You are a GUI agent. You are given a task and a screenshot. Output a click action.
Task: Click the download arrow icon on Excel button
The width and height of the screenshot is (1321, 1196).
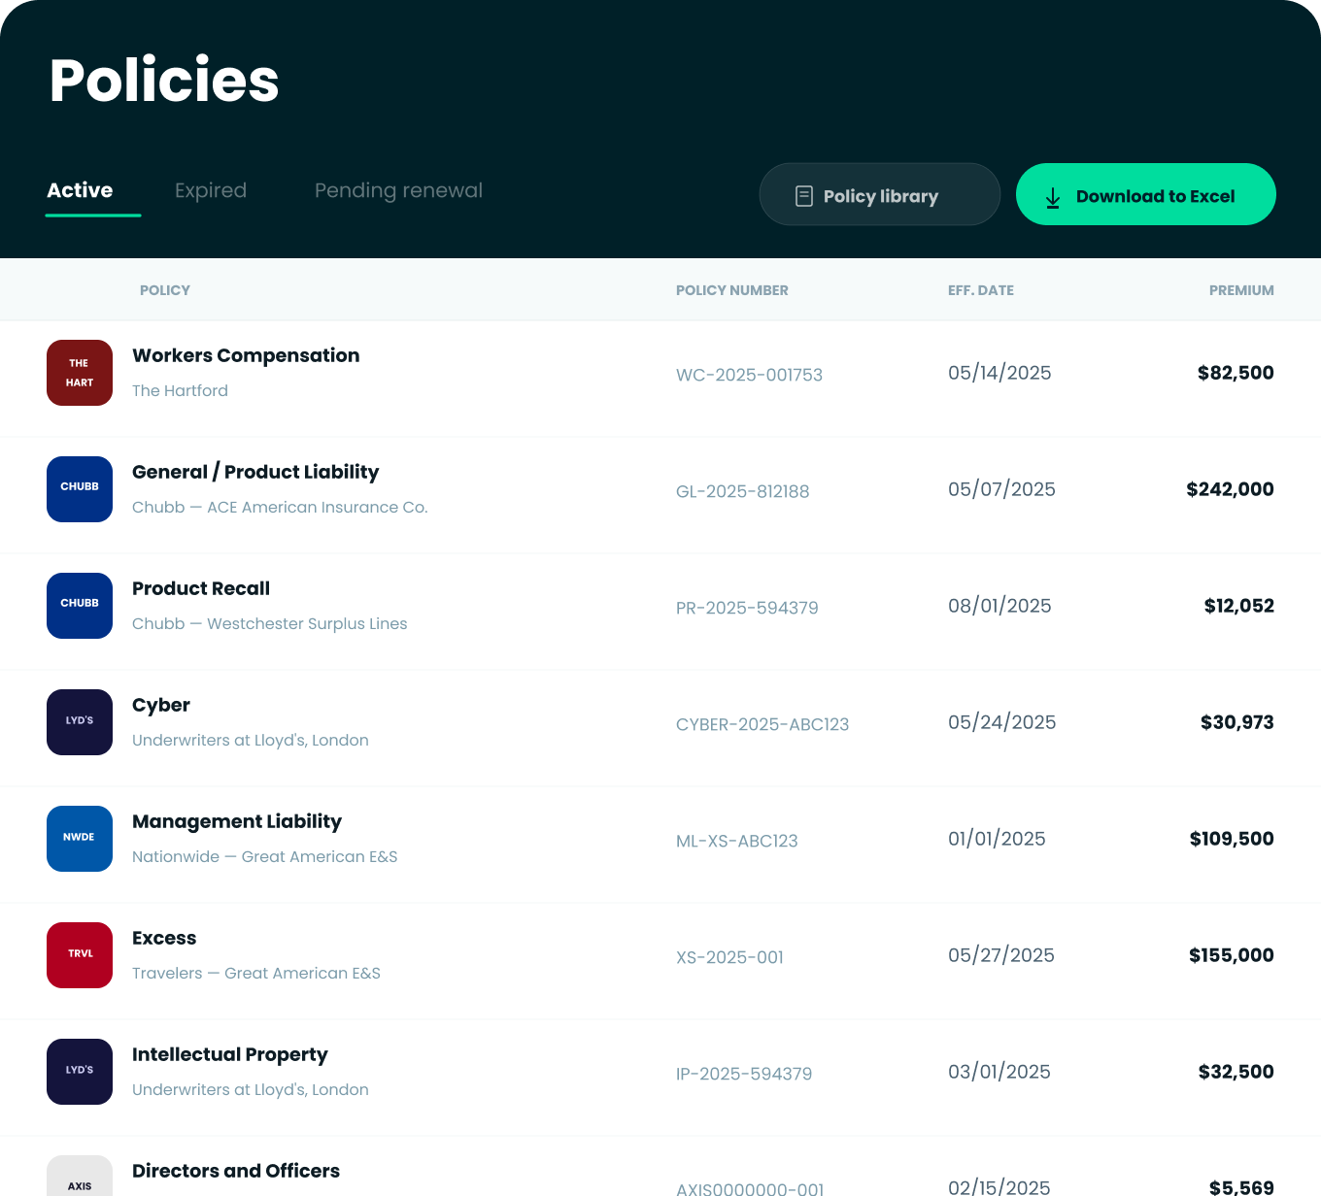pyautogui.click(x=1053, y=198)
